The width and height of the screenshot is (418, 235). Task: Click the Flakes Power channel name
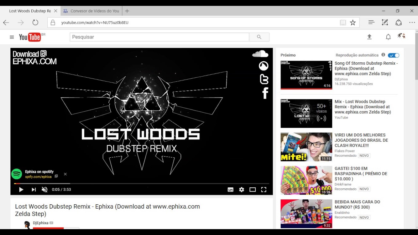click(345, 151)
